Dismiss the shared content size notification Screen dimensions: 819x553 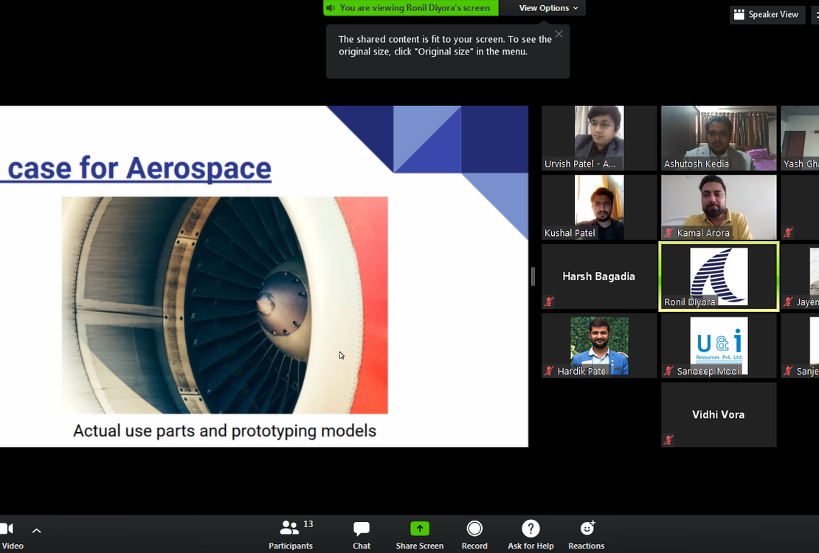tap(559, 34)
